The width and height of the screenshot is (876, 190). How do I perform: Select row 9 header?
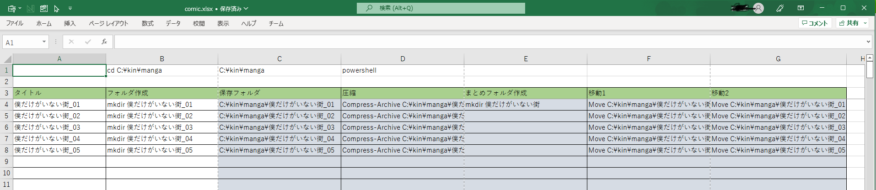click(x=6, y=162)
